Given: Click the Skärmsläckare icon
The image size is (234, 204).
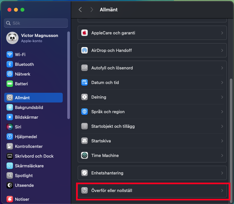Looking at the screenshot, I should click(10, 166).
